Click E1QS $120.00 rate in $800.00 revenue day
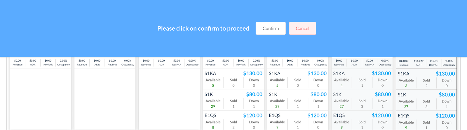 (x=445, y=116)
